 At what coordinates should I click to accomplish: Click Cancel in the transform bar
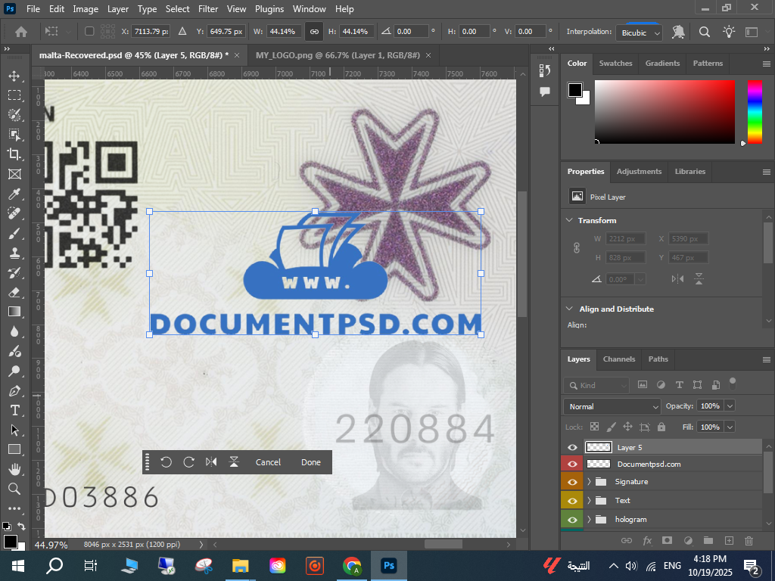[x=268, y=462]
